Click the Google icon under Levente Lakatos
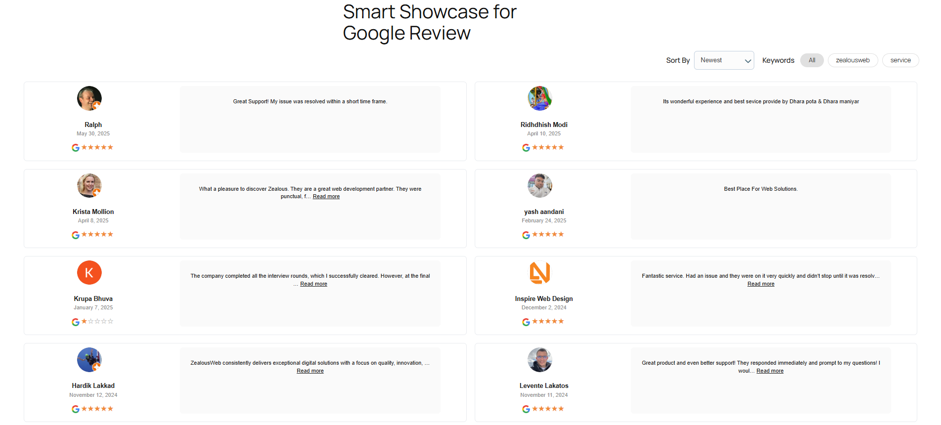The height and width of the screenshot is (425, 941). [x=526, y=409]
